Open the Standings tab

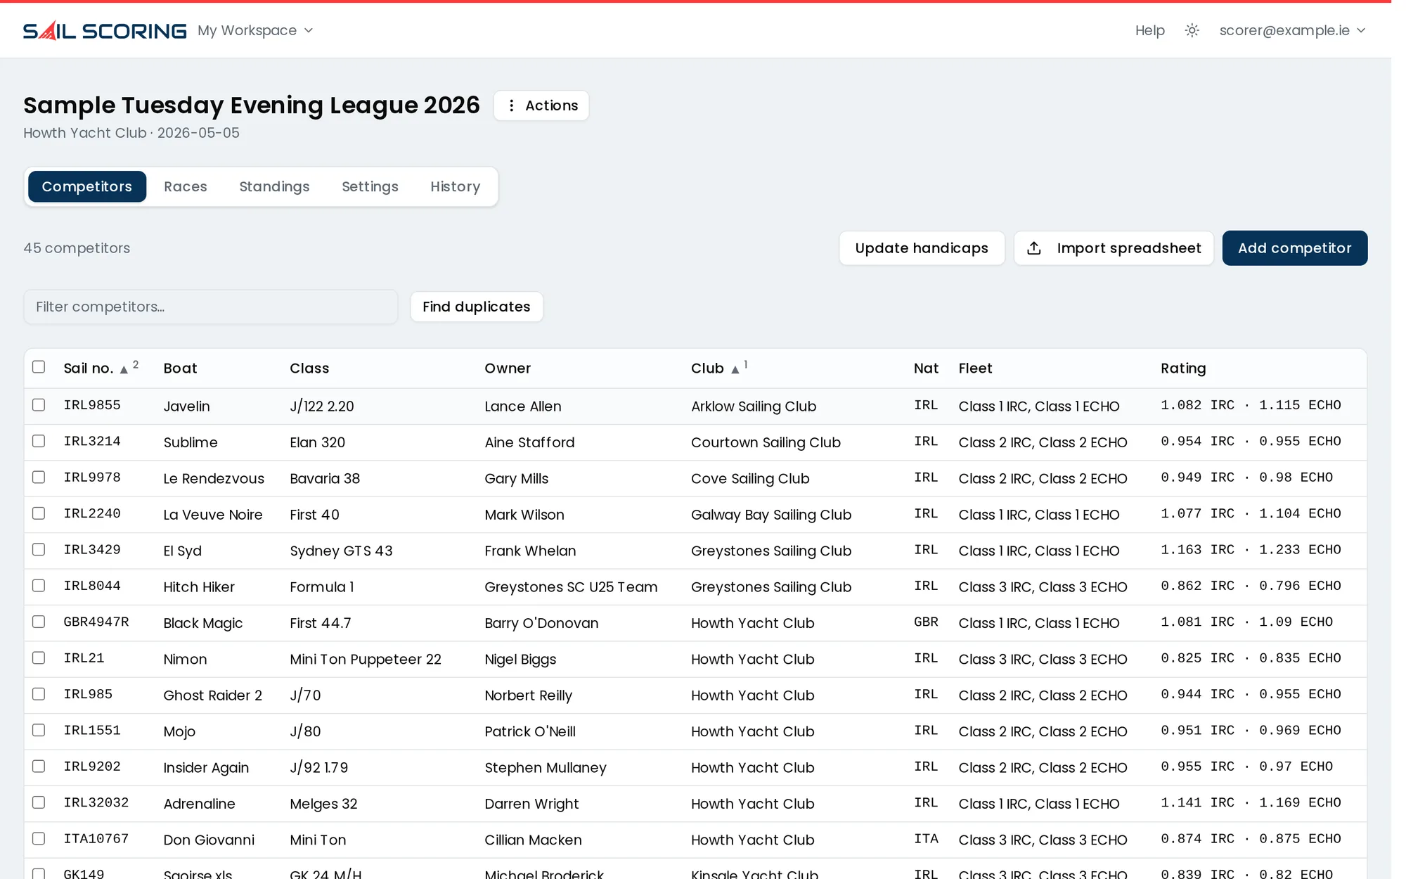coord(274,186)
